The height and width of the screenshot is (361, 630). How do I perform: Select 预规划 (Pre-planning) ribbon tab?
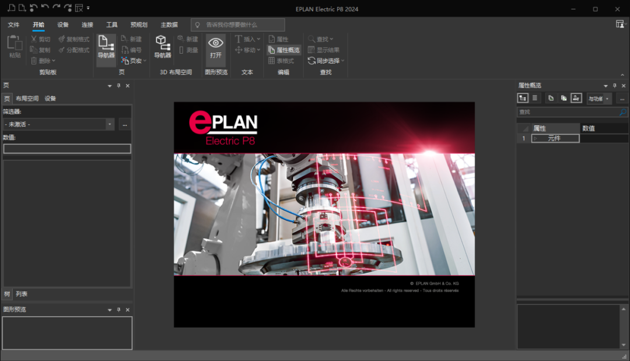(139, 24)
